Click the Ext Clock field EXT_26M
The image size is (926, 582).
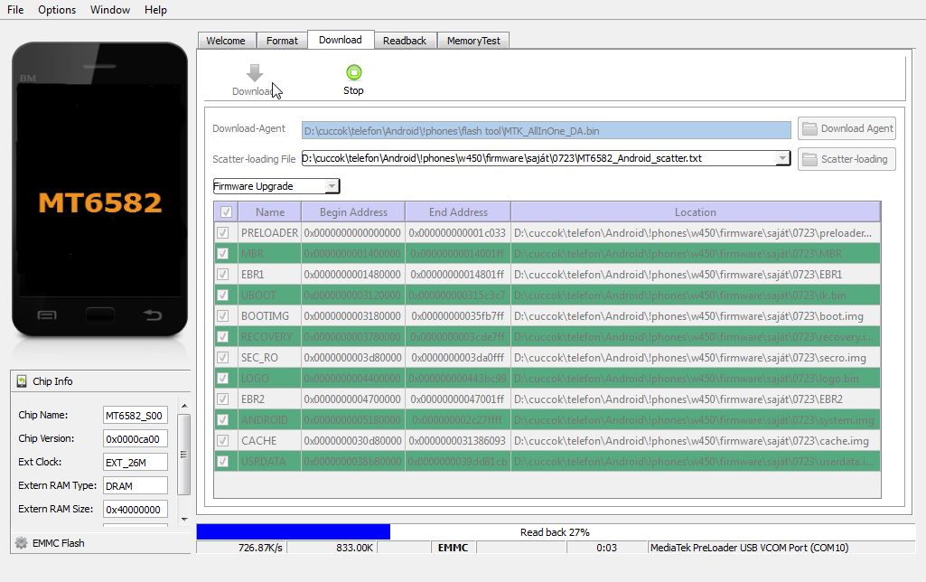pos(136,462)
